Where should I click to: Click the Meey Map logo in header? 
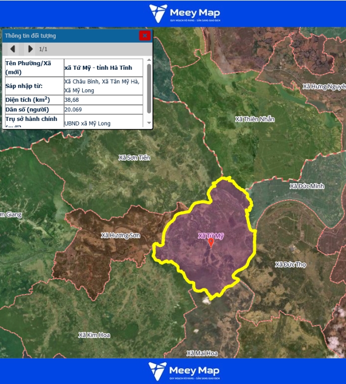pos(185,14)
